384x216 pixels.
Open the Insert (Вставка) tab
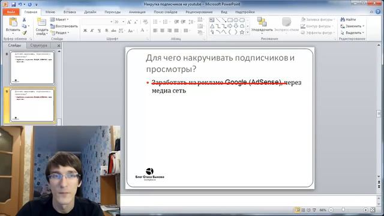coord(70,12)
